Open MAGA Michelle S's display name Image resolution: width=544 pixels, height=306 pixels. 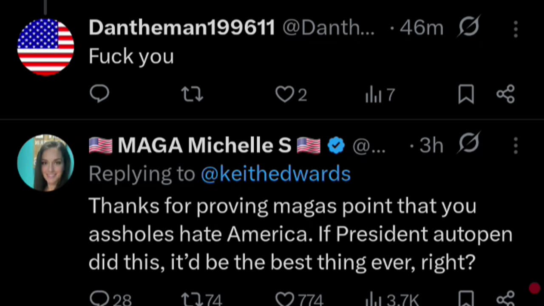(204, 145)
